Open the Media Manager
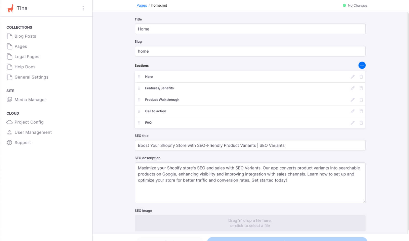 pyautogui.click(x=30, y=100)
